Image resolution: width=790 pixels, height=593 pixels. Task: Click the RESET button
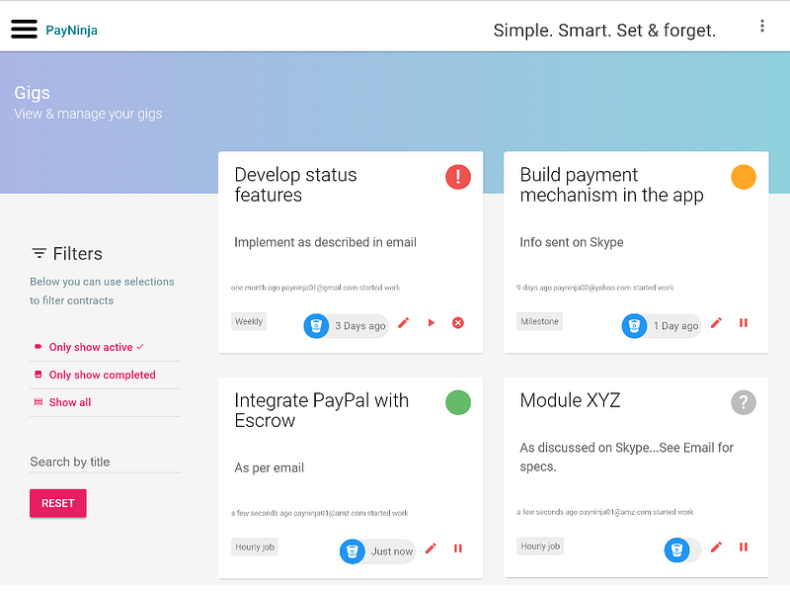58,503
